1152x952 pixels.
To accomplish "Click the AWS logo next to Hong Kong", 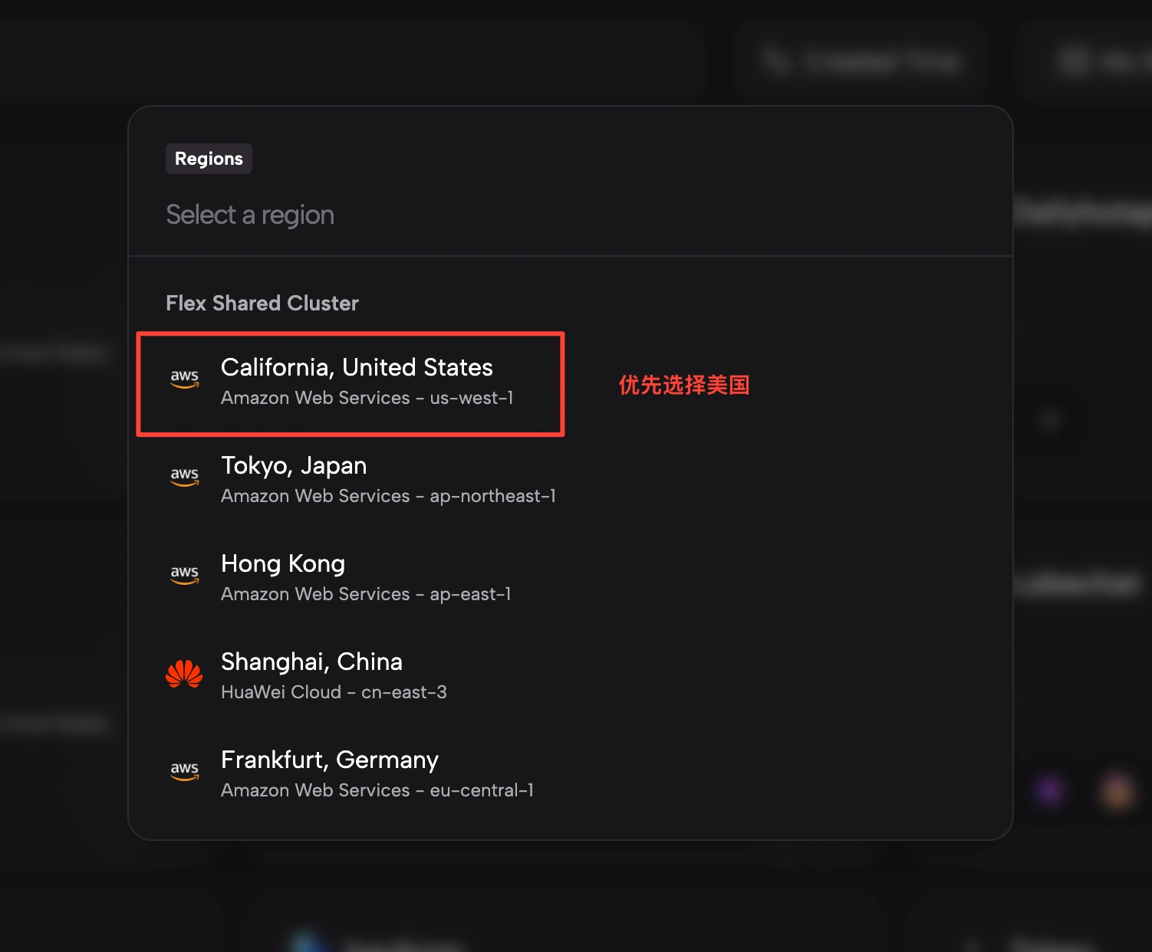I will coord(184,575).
